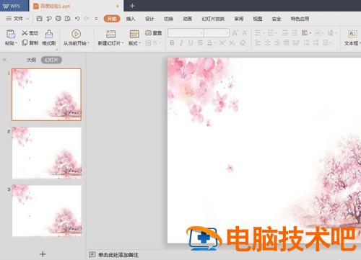This screenshot has width=361, height=260.
Task: Click the Layout (版式) icon
Action: 134,34
